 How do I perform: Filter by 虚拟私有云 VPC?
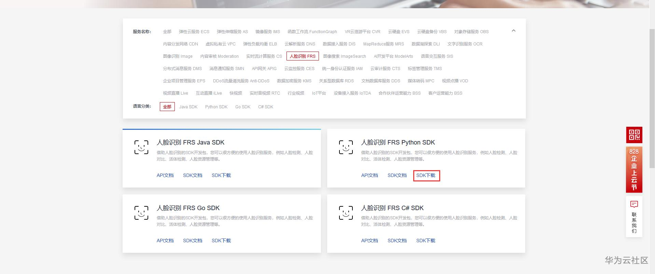coord(221,44)
